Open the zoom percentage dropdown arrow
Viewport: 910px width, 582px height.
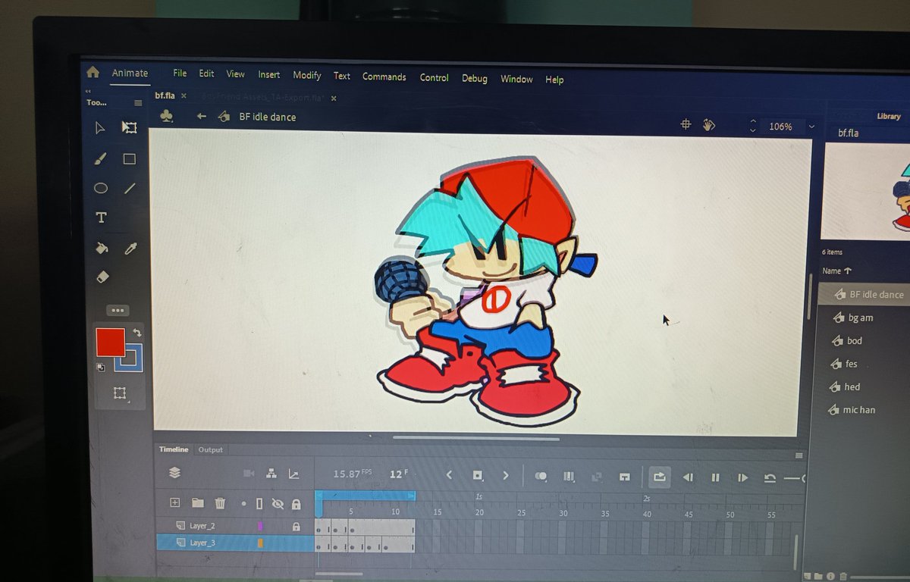(x=811, y=127)
